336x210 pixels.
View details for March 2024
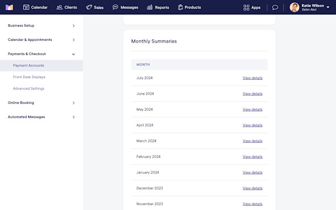tap(253, 141)
